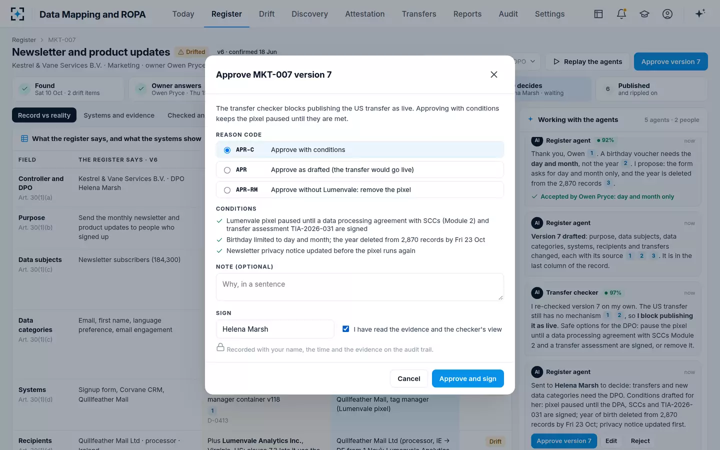Close the Approve MKT-007 dialog
The width and height of the screenshot is (720, 450).
(x=494, y=74)
